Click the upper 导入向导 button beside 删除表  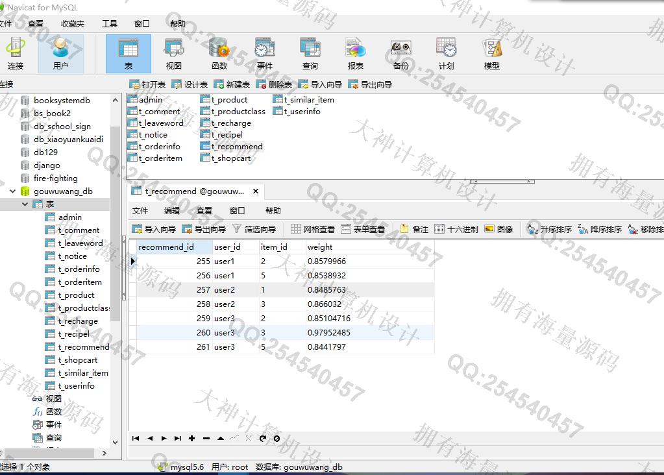click(320, 84)
